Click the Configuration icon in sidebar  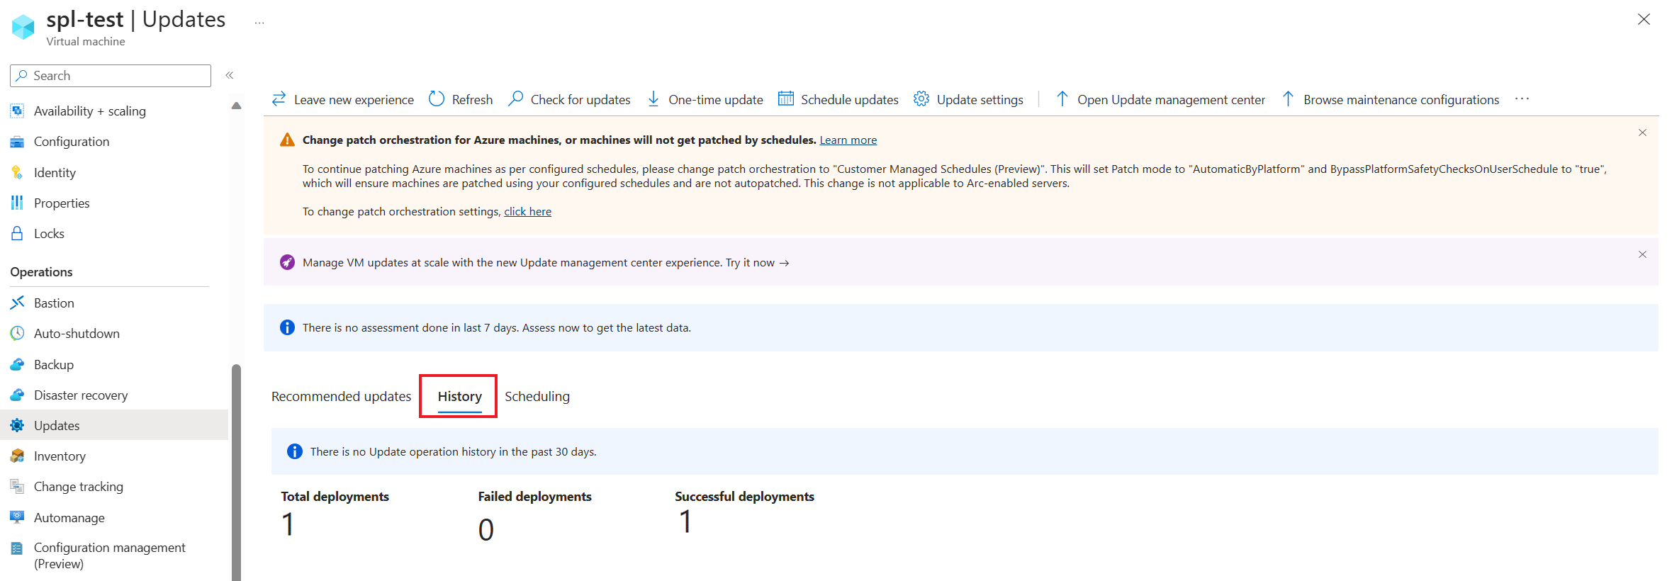point(17,142)
